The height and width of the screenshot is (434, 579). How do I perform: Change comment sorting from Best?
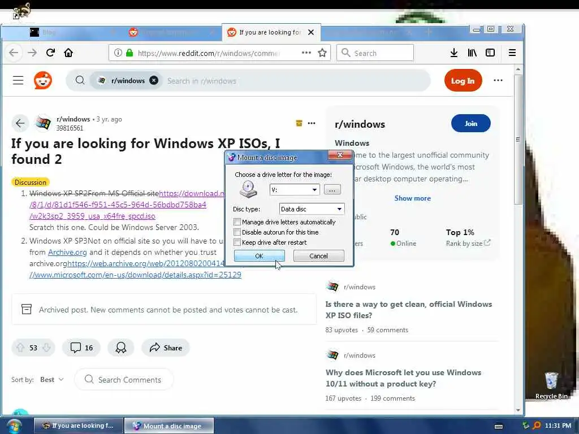(51, 380)
